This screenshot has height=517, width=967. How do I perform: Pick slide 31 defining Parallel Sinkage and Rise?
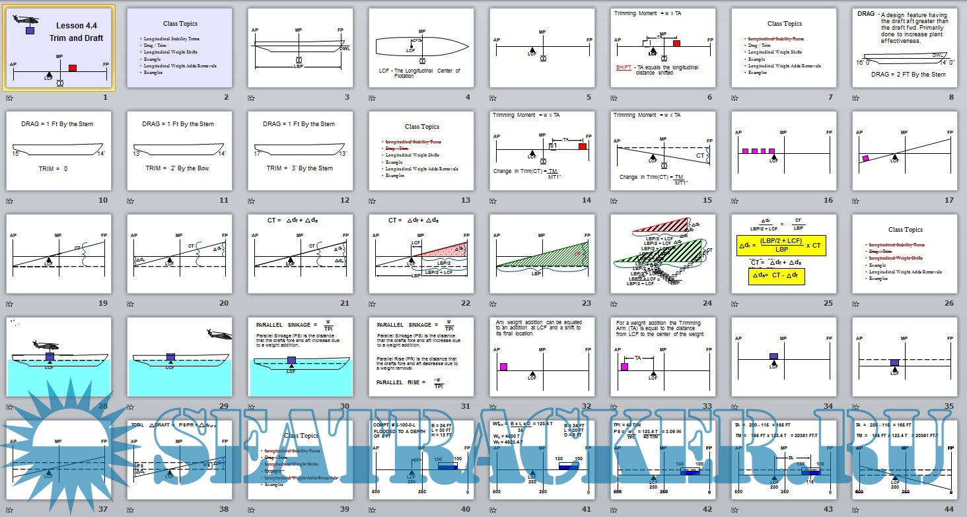(421, 357)
